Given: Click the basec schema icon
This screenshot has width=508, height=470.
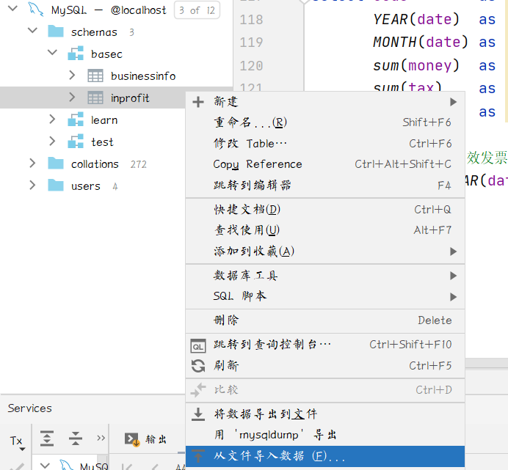Looking at the screenshot, I should [x=76, y=54].
